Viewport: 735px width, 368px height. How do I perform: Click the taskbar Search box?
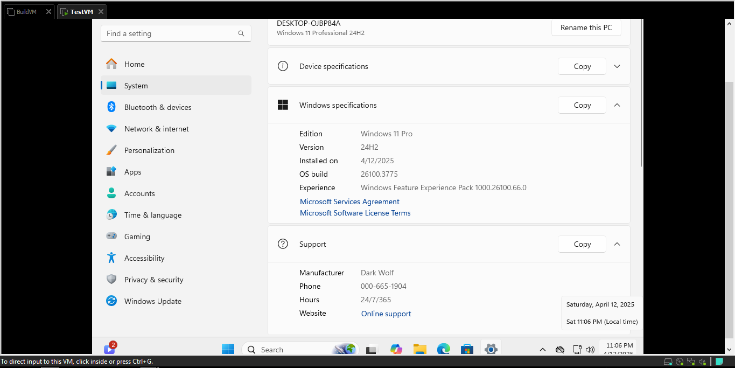click(300, 349)
